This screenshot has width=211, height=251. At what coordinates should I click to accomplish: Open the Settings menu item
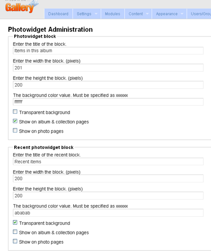[x=84, y=14]
